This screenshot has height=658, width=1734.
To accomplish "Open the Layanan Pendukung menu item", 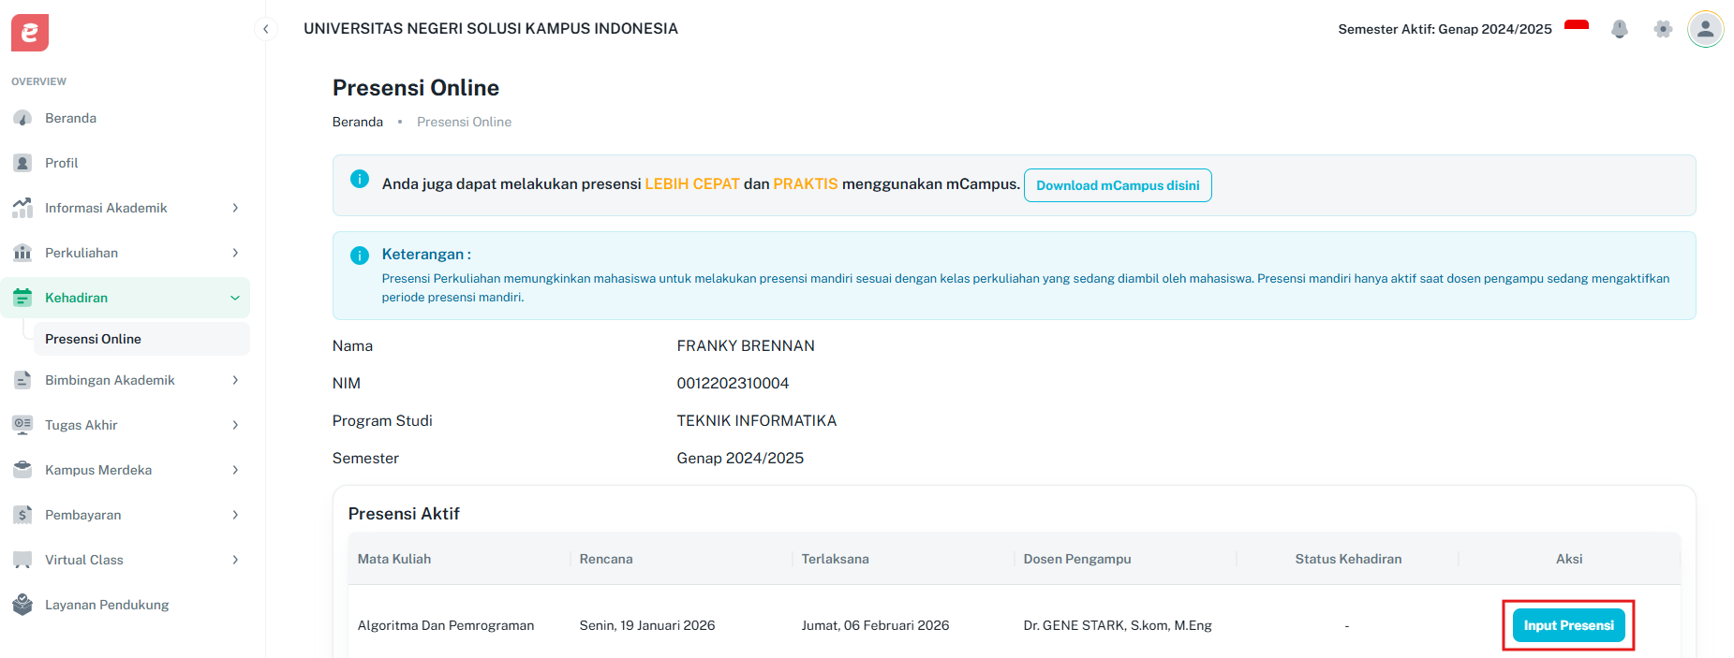I will click(x=126, y=605).
